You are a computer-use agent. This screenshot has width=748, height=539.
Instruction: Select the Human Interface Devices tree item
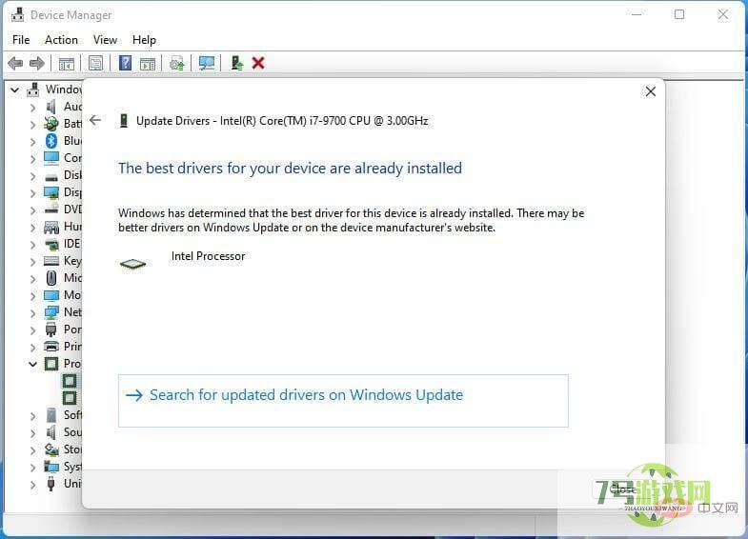point(64,227)
